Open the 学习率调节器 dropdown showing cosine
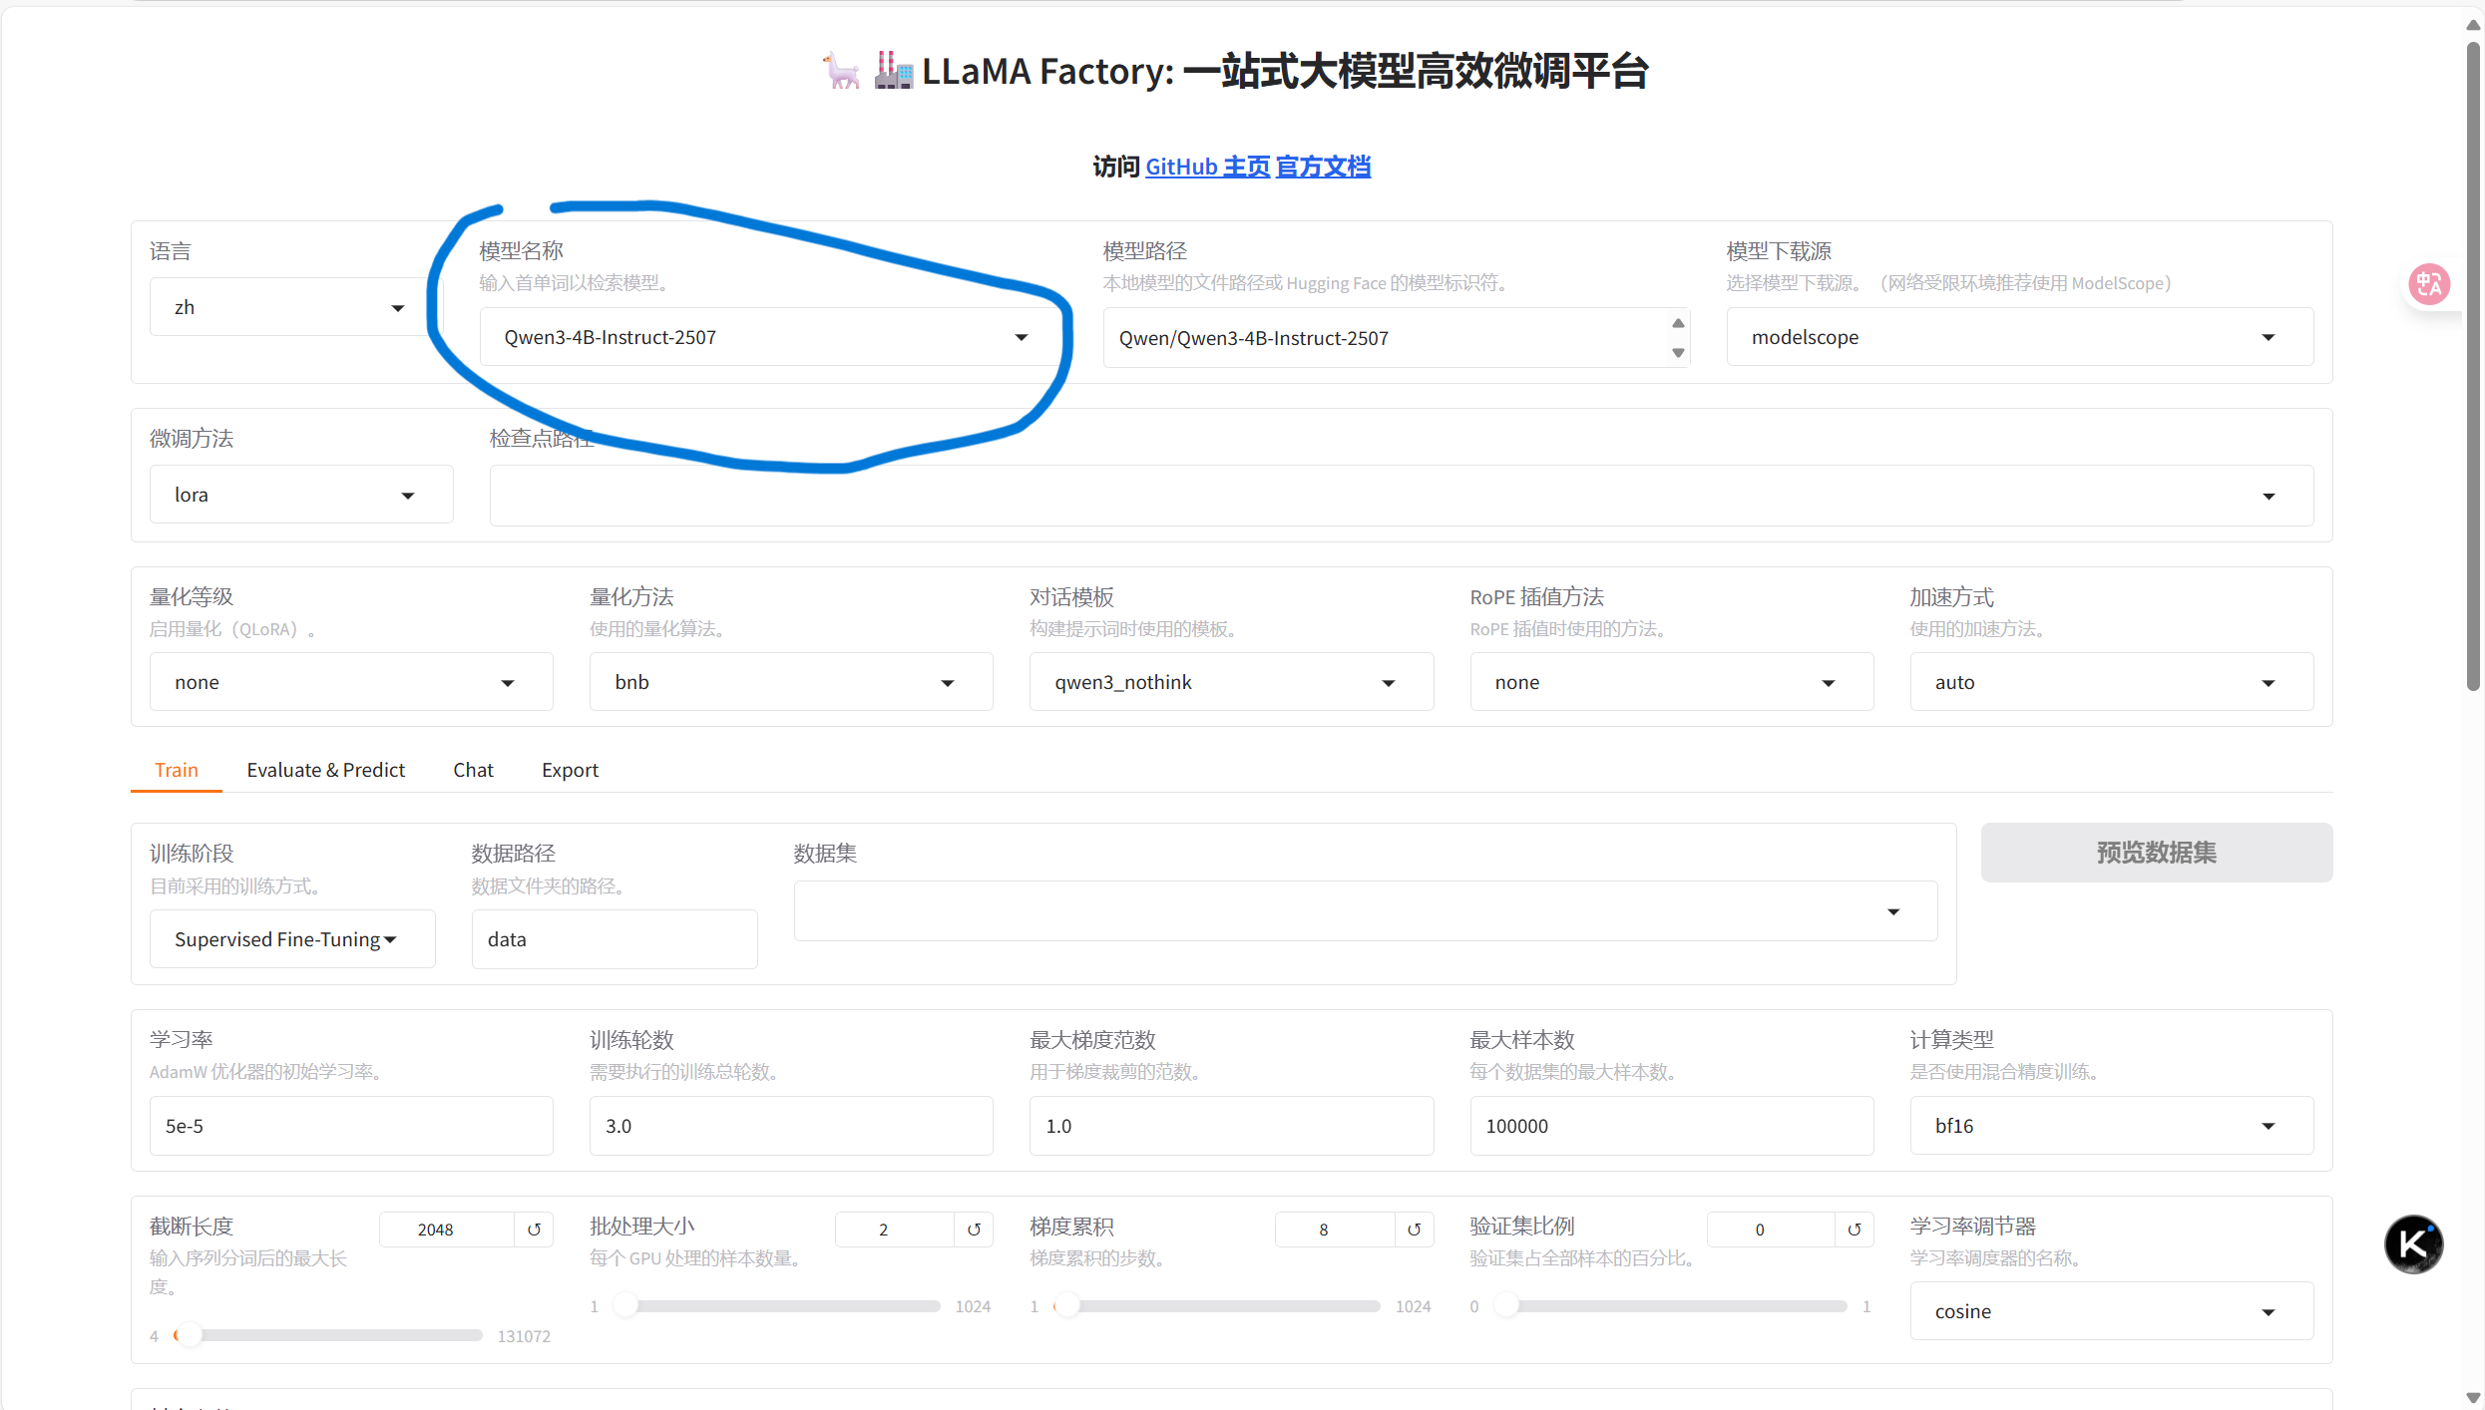Image resolution: width=2485 pixels, height=1410 pixels. click(x=2111, y=1311)
